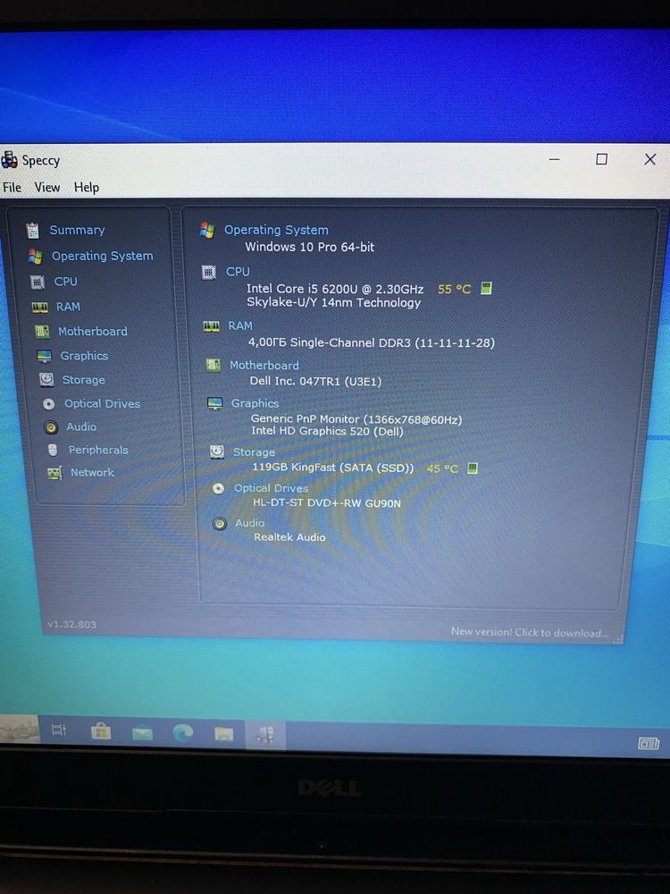Select Peripherals in the sidebar
Image resolution: width=670 pixels, height=894 pixels.
pos(98,450)
